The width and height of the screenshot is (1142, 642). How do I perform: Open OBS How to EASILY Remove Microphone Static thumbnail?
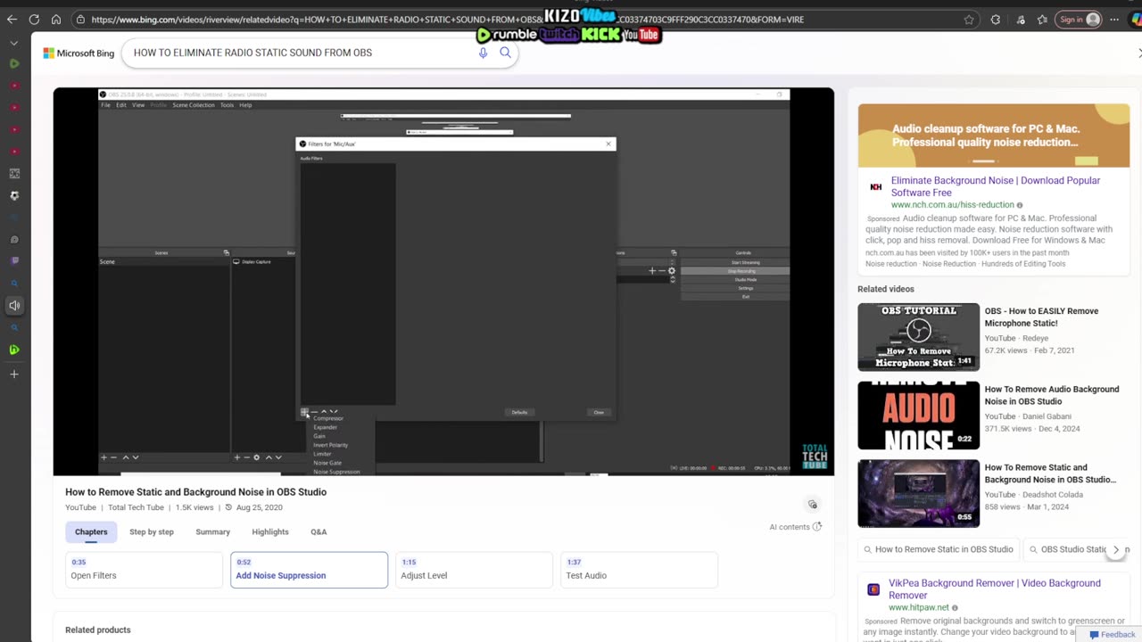click(918, 337)
